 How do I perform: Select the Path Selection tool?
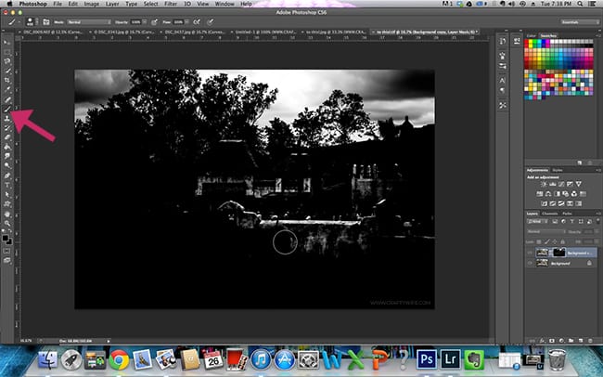pos(6,194)
